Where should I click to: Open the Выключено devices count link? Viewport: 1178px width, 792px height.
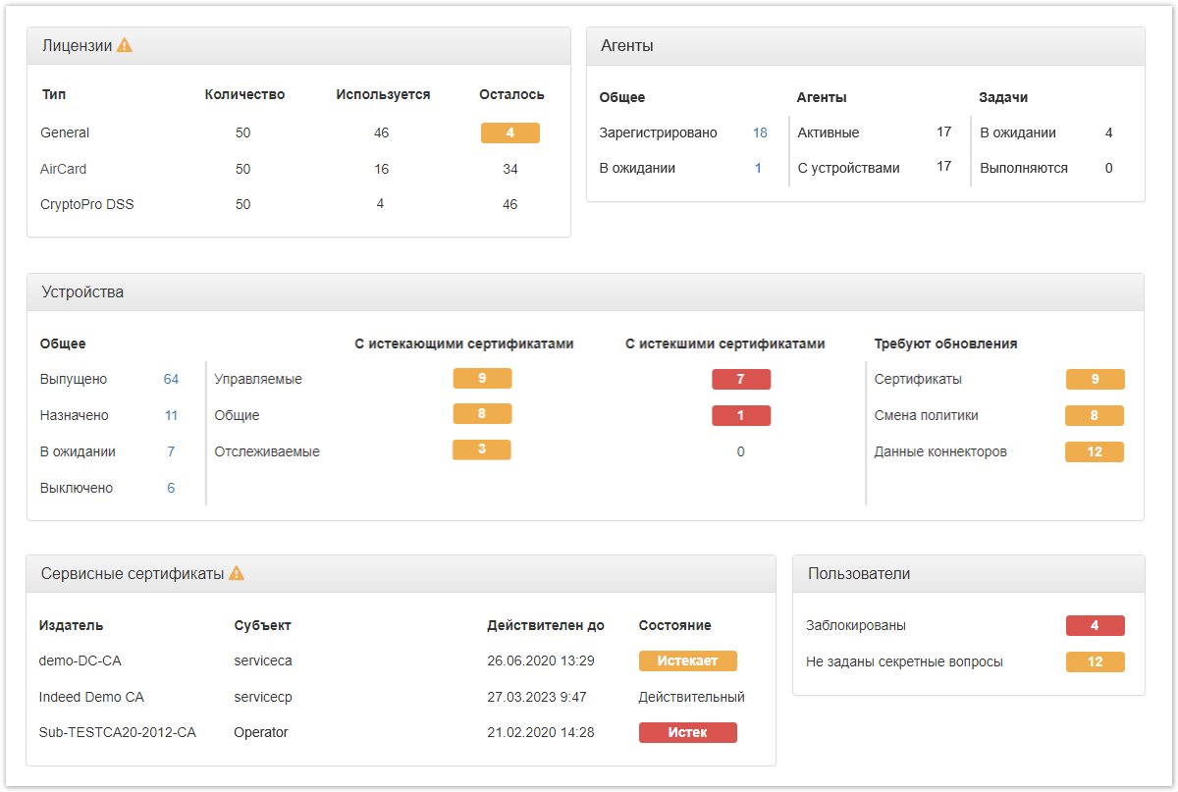click(171, 488)
